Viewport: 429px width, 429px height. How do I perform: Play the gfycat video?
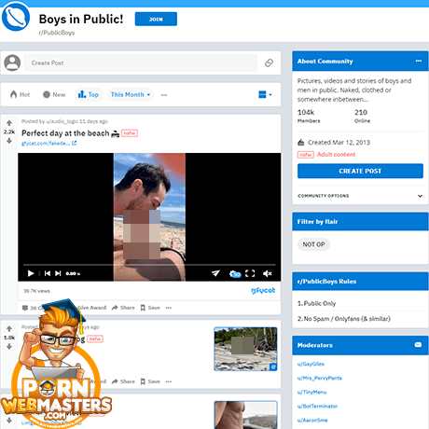[x=31, y=273]
